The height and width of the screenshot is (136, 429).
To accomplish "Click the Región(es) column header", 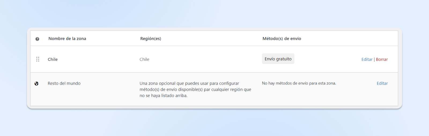I will 151,39.
